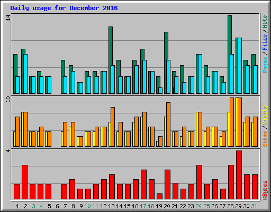Click weekend day label 10
Image resolution: width=271 pixels, height=212 pixels.
[87, 206]
